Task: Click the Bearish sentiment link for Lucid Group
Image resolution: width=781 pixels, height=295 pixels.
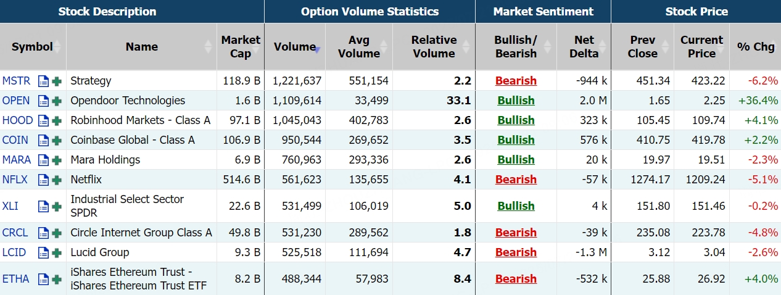Action: click(516, 252)
